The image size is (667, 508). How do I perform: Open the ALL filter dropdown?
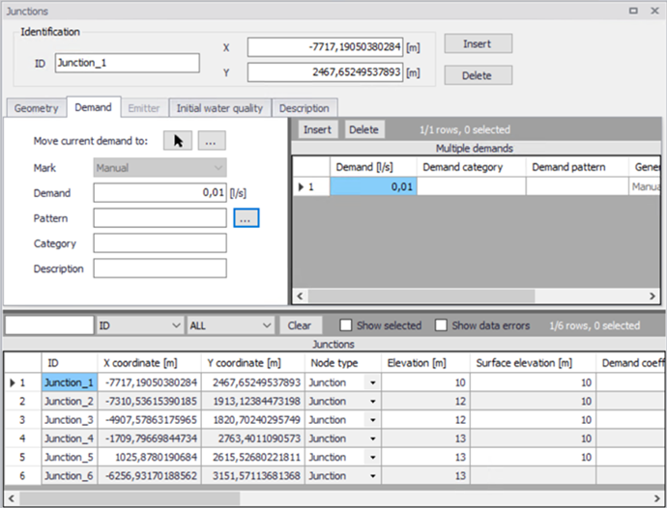click(230, 325)
